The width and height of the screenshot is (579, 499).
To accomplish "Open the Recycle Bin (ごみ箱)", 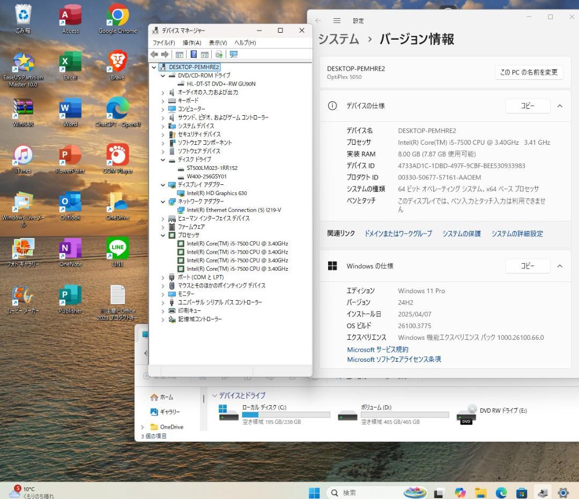I will tap(24, 15).
